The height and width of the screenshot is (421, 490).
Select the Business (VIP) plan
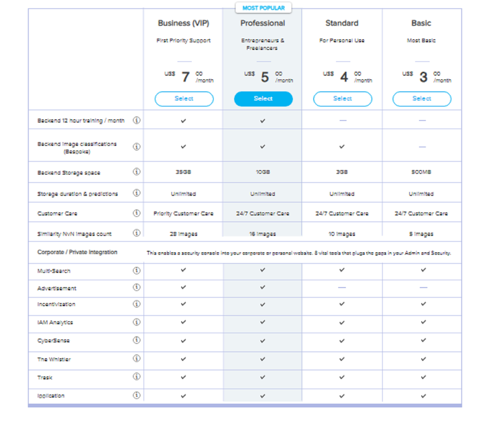coord(184,99)
